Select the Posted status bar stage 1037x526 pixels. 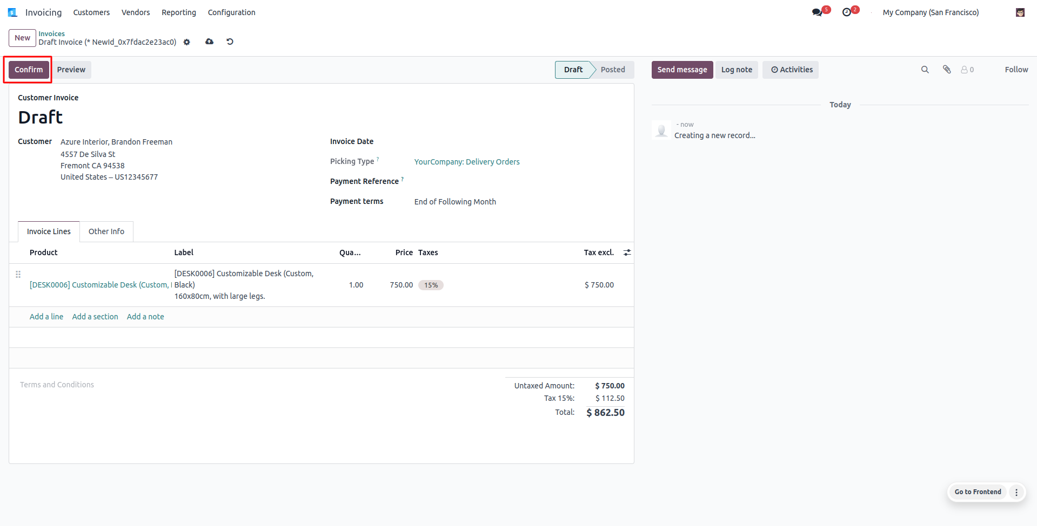click(x=613, y=70)
